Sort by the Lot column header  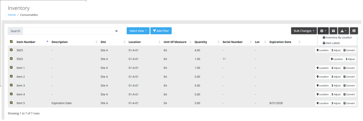click(x=257, y=42)
